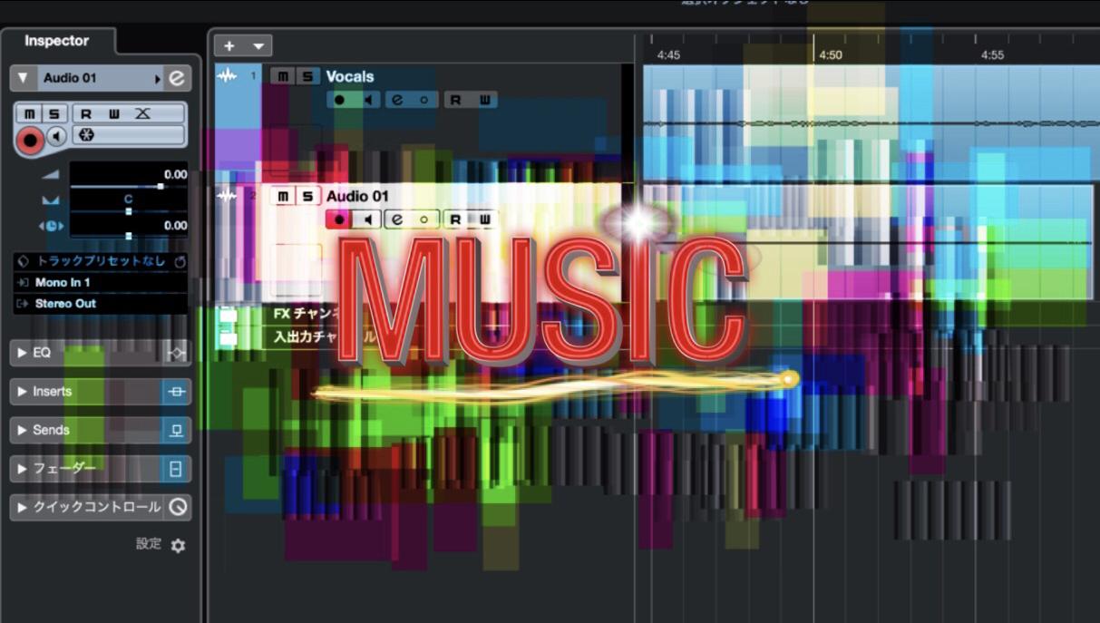Open the track preset dropdown arrow beside plus
This screenshot has height=623, width=1100.
[258, 45]
